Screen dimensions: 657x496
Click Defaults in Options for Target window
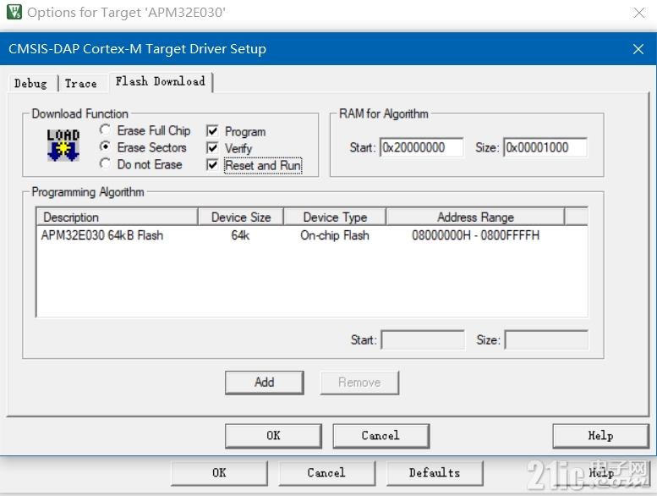[435, 473]
